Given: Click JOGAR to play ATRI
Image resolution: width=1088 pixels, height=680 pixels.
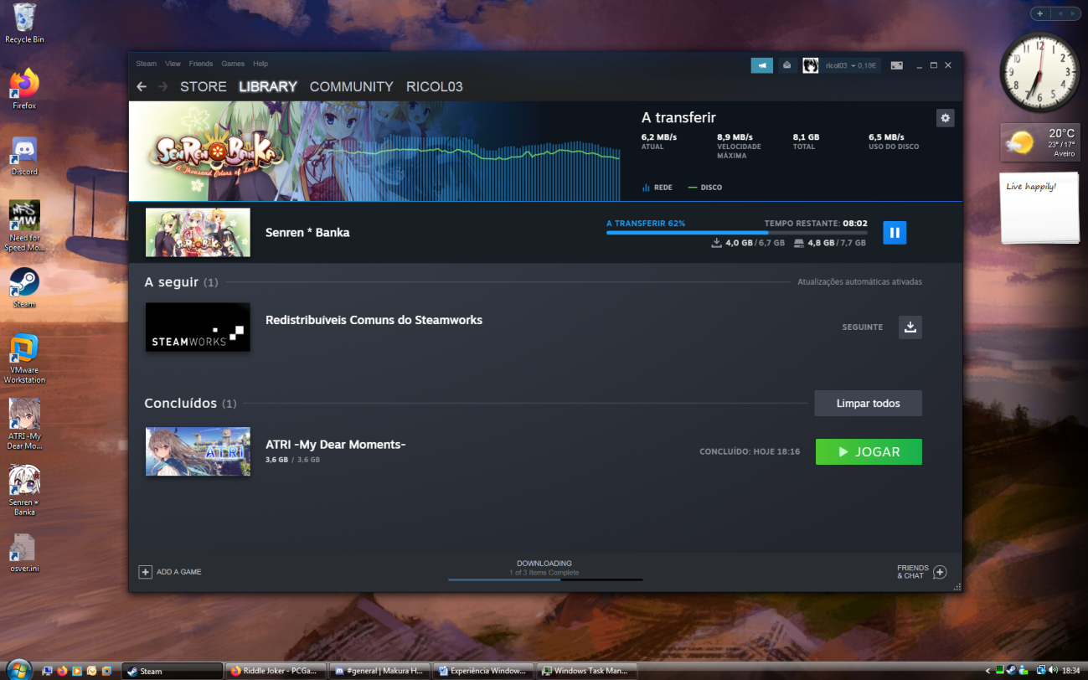Looking at the screenshot, I should pos(869,451).
